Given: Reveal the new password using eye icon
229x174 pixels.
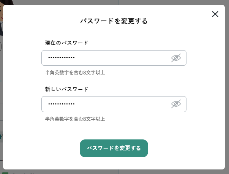Looking at the screenshot, I should tap(176, 104).
